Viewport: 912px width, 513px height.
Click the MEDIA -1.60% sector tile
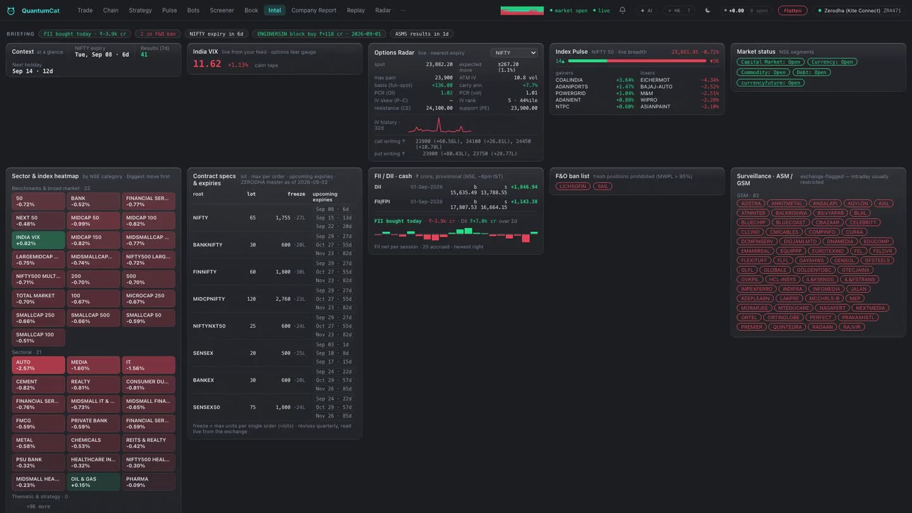[x=94, y=365]
